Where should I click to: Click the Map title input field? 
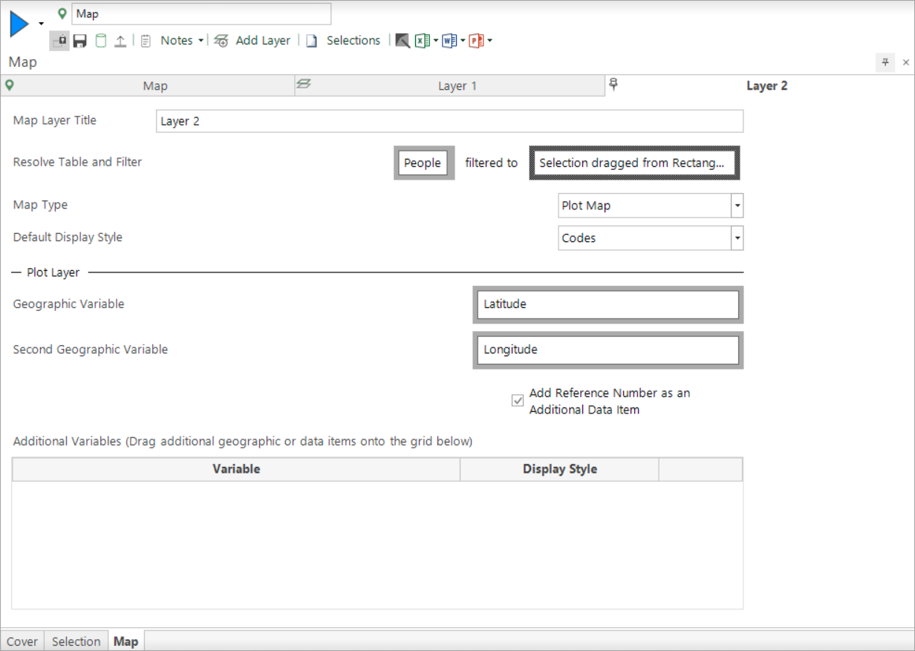click(x=201, y=13)
